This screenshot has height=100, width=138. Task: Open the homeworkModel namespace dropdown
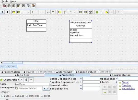coord(44,88)
